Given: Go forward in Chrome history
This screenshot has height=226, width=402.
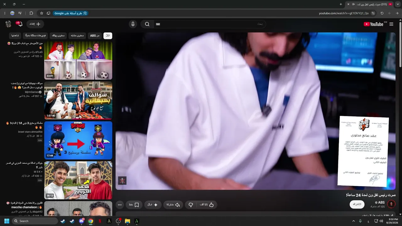Looking at the screenshot, I should click(x=390, y=13).
